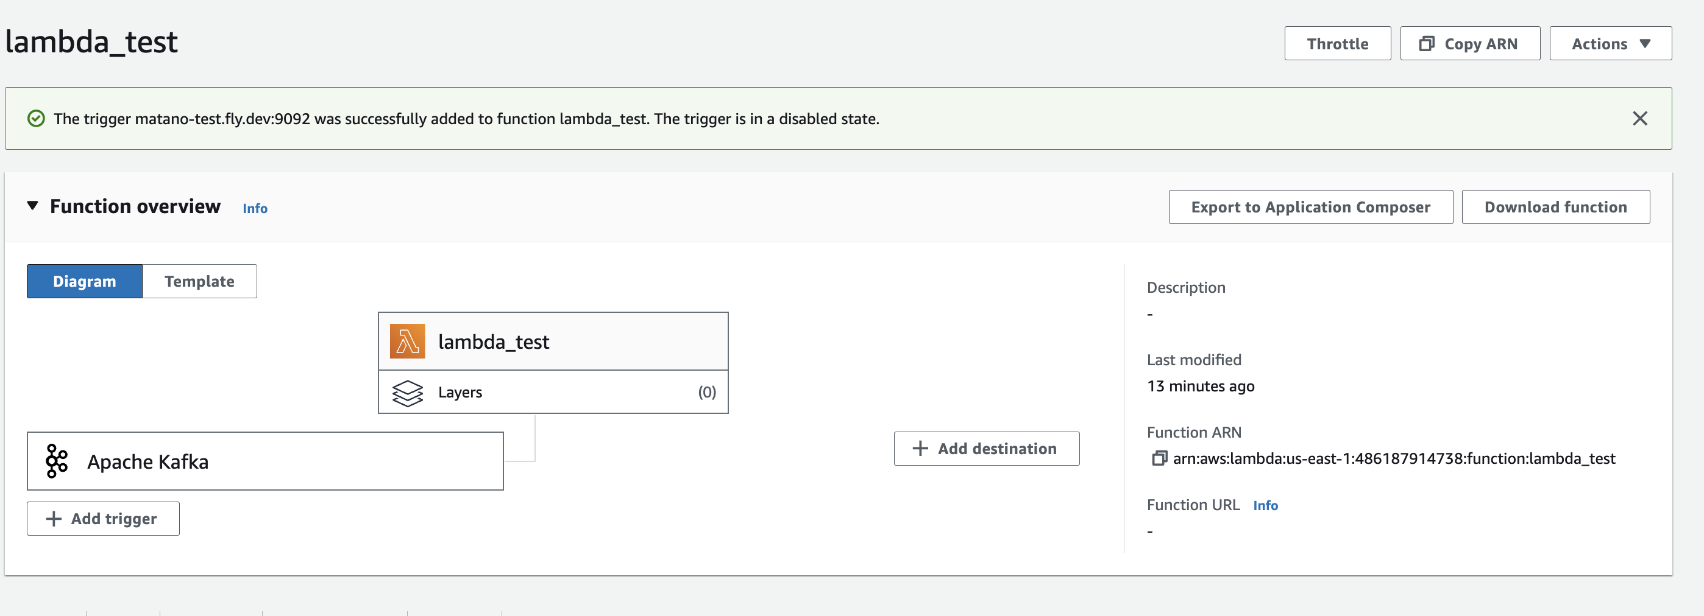Collapse the Function overview section
The width and height of the screenshot is (1704, 616).
[x=32, y=206]
